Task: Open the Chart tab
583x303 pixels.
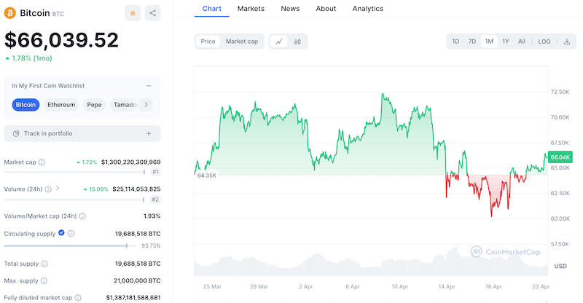Action: 212,9
